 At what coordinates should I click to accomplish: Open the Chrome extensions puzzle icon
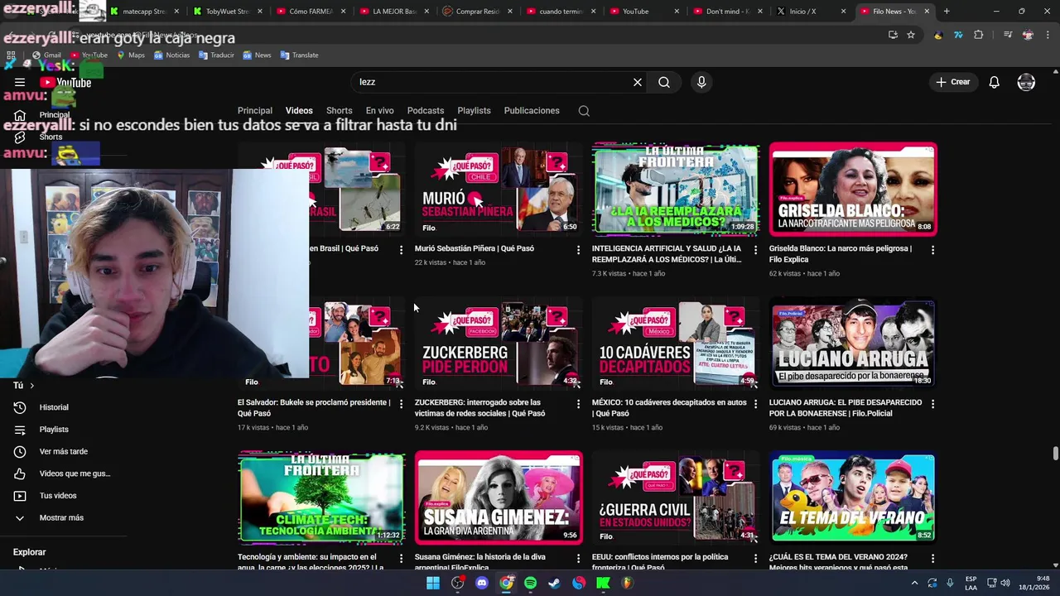pyautogui.click(x=979, y=35)
